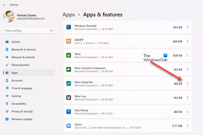Open more options for XAMPP
This screenshot has height=135, width=203.
(187, 41)
